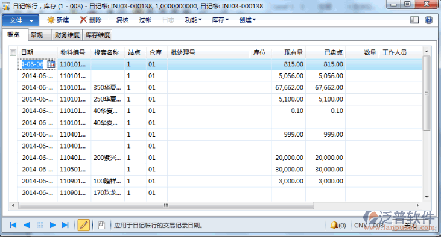Open the 创建 dropdown menu
This screenshot has height=237, width=441.
[x=247, y=20]
